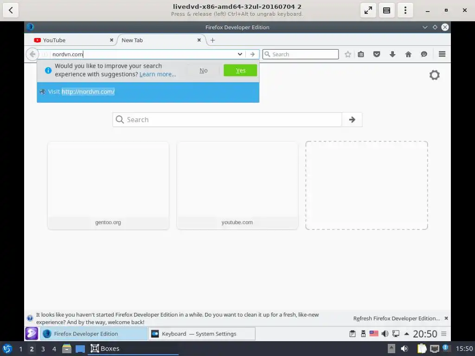Select Visit http://nordvn.com/ suggestion
Screen dimensions: 475x356
(x=148, y=92)
